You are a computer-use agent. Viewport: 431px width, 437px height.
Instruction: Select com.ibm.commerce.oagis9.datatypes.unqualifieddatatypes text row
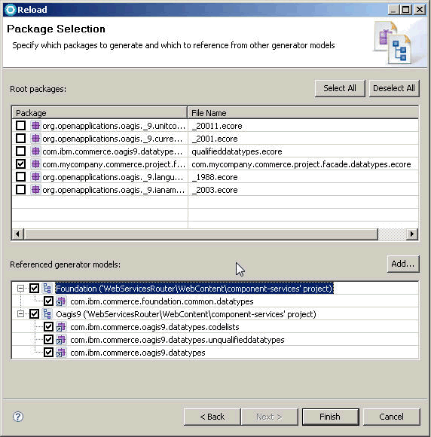tap(177, 340)
